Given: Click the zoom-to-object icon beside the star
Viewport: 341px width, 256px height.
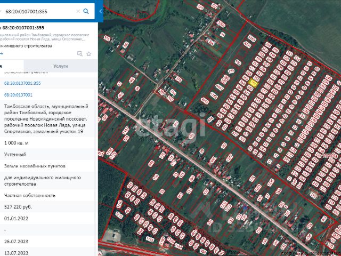Looking at the screenshot, I should pos(80,54).
